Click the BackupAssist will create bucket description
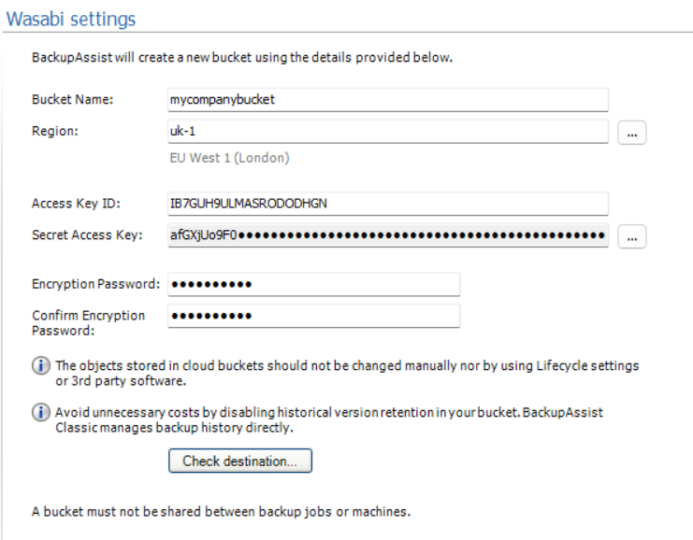 tap(242, 58)
